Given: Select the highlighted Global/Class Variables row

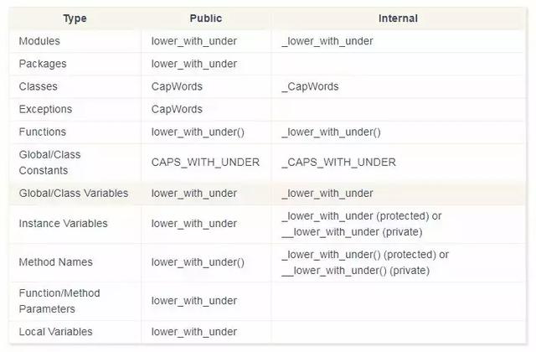Looking at the screenshot, I should [268, 194].
